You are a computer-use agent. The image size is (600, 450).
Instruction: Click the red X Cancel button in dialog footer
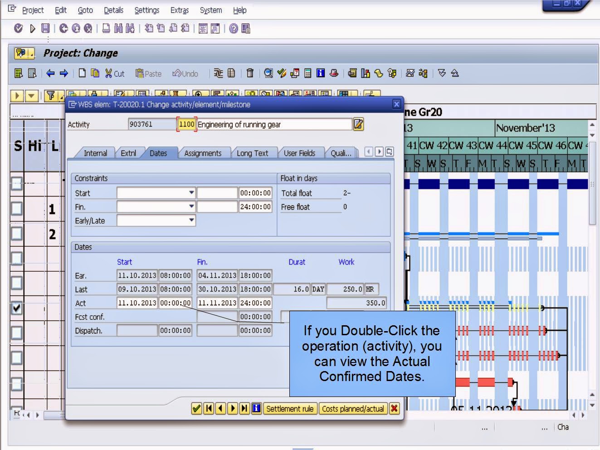pos(395,408)
